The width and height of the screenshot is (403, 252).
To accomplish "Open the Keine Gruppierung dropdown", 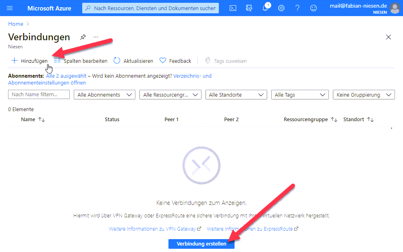I will click(x=364, y=95).
